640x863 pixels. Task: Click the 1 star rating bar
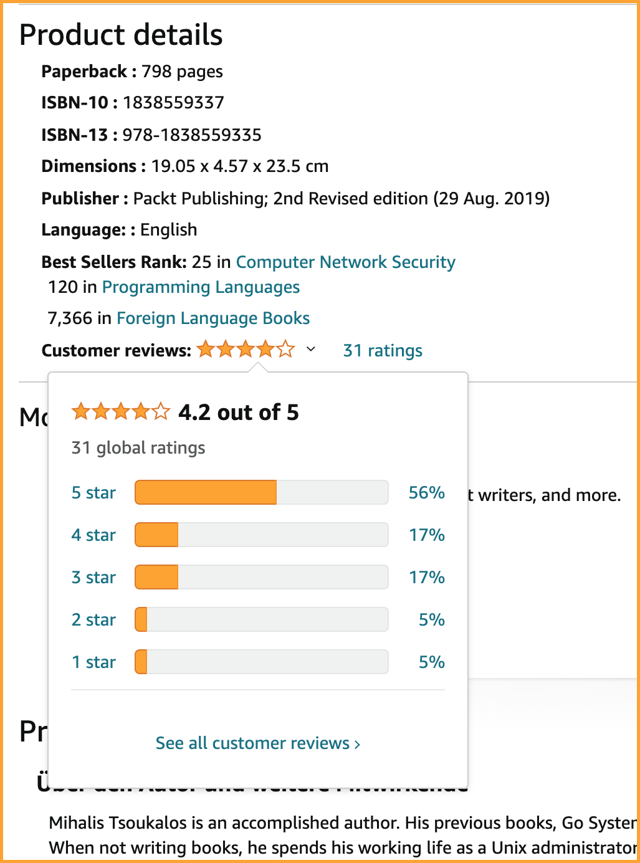coord(262,662)
